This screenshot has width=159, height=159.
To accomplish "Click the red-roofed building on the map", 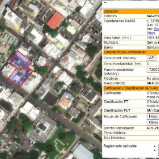I will pyautogui.click(x=56, y=20).
